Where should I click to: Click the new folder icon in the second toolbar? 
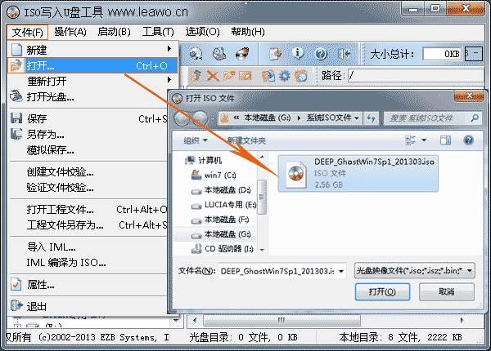click(x=229, y=76)
